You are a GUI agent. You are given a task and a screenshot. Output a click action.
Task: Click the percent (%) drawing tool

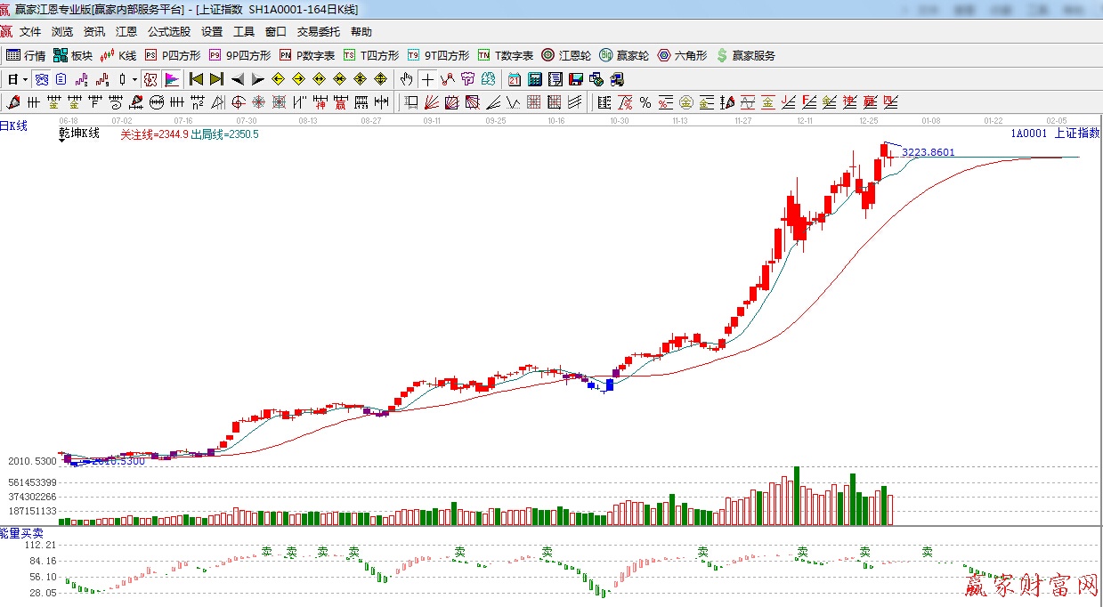645,102
